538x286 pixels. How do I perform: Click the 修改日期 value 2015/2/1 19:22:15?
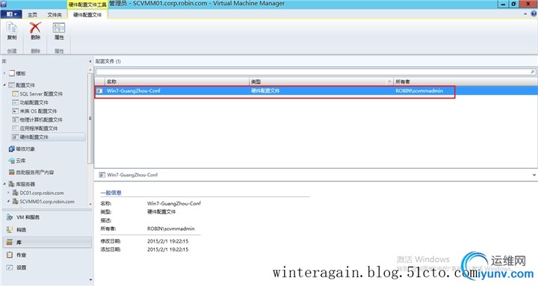(x=168, y=241)
